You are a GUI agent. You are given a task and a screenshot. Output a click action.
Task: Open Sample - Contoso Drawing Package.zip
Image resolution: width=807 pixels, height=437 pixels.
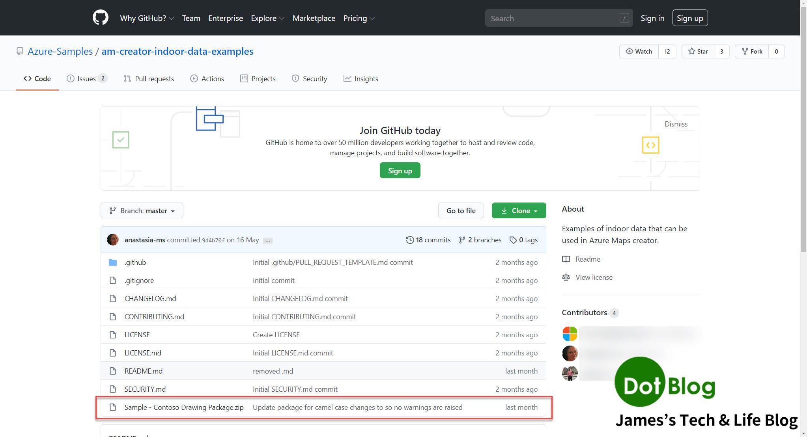pyautogui.click(x=184, y=407)
